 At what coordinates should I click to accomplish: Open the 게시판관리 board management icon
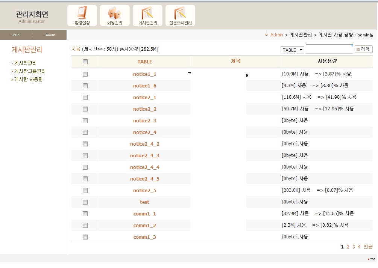point(147,16)
